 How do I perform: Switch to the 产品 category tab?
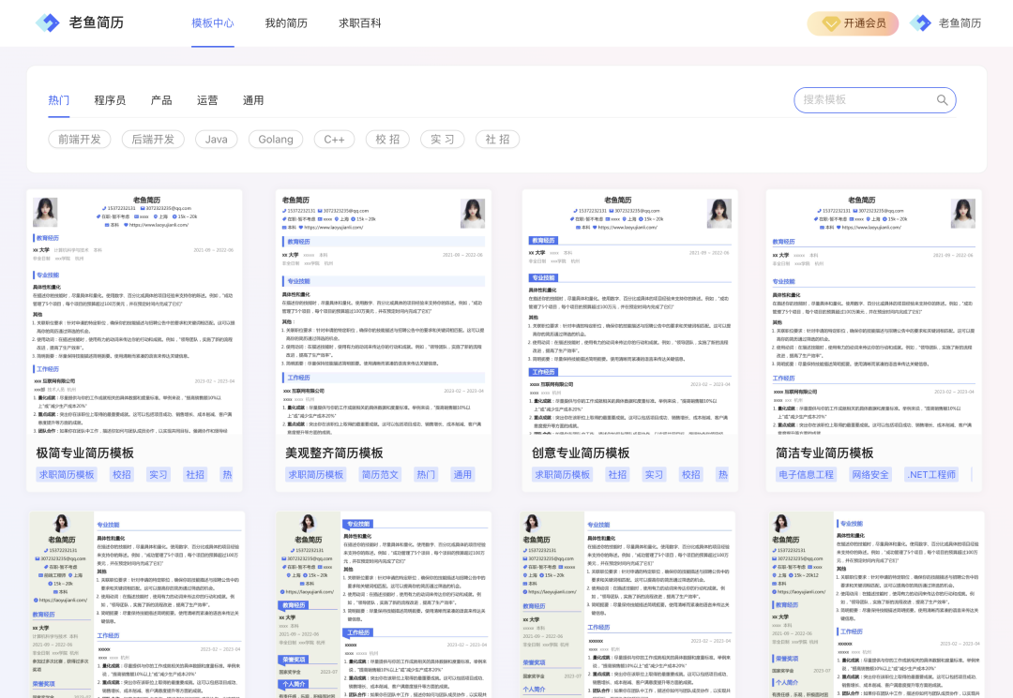click(161, 100)
